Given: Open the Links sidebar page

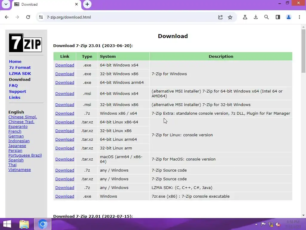Looking at the screenshot, I should point(15,97).
